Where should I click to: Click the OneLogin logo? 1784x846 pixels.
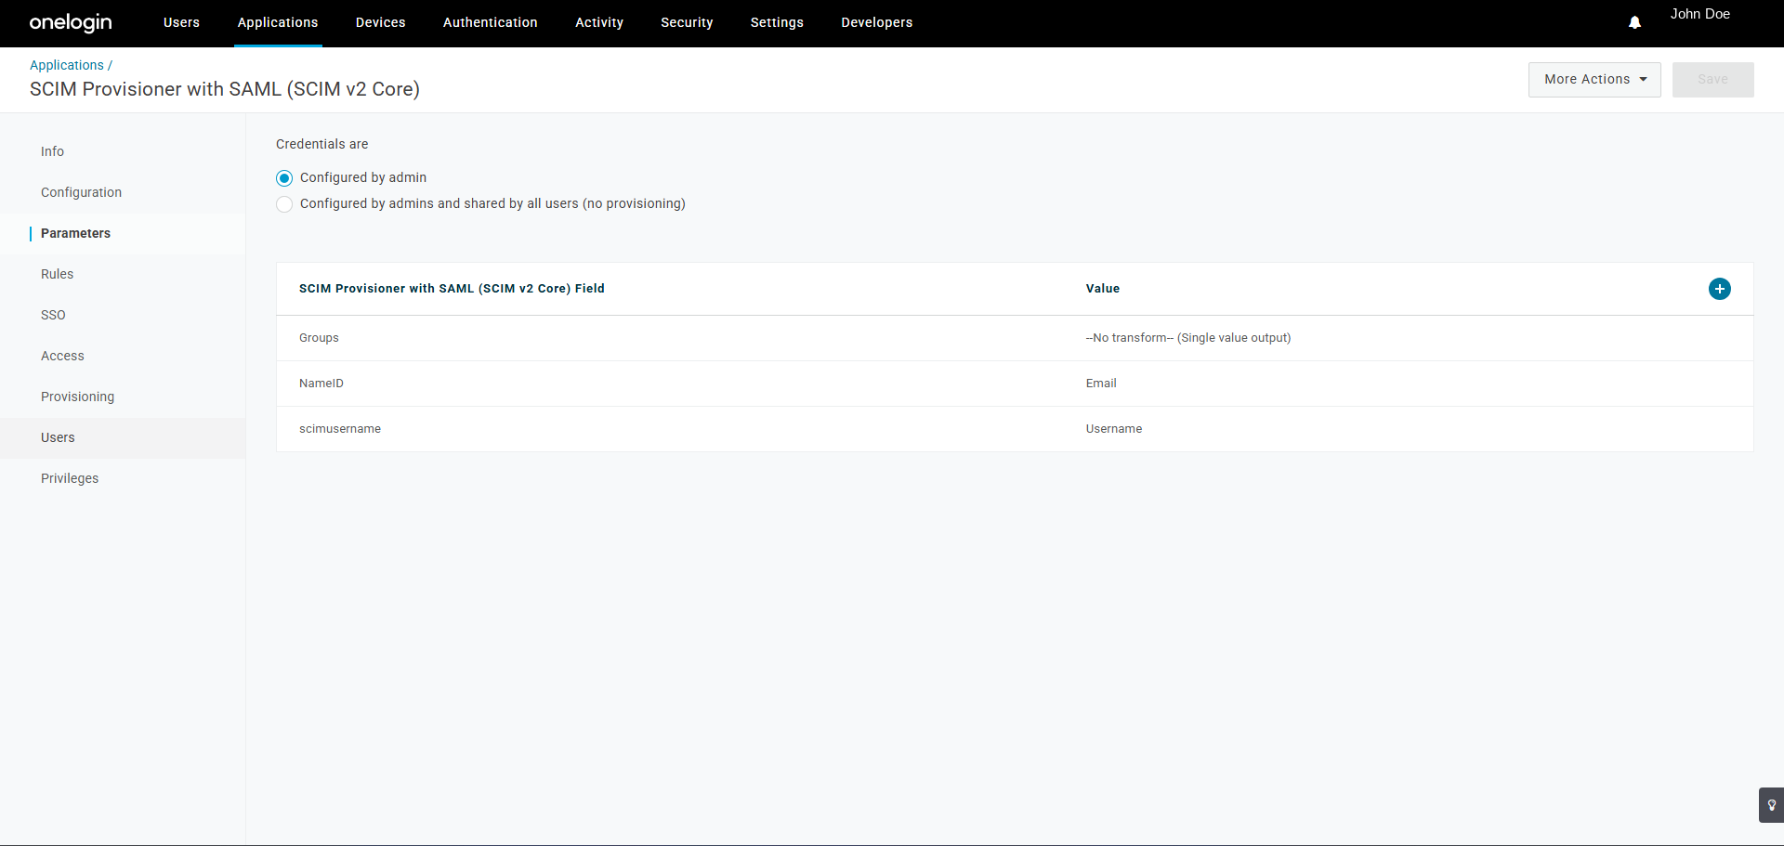pyautogui.click(x=71, y=22)
